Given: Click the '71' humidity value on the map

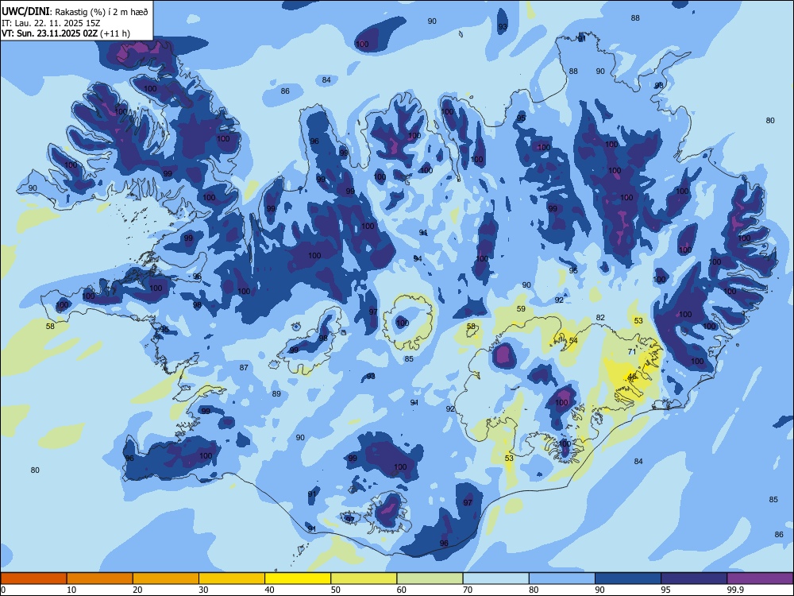Looking at the screenshot, I should (632, 351).
